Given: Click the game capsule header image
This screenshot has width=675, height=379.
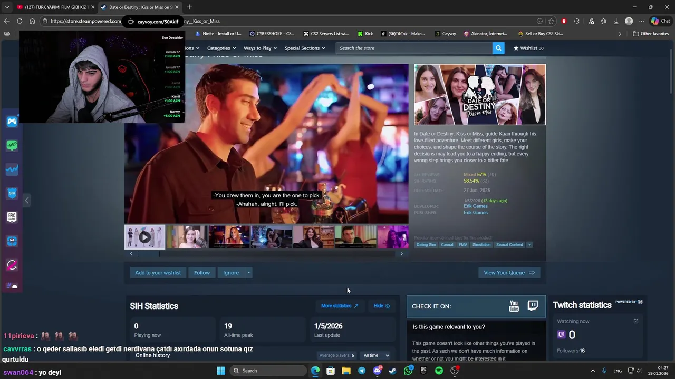Looking at the screenshot, I should pyautogui.click(x=480, y=95).
